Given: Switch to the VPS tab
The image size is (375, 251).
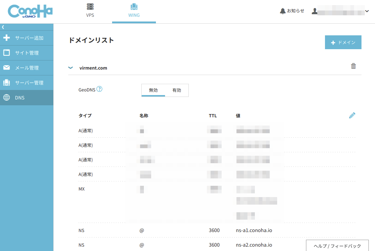Looking at the screenshot, I should [89, 11].
